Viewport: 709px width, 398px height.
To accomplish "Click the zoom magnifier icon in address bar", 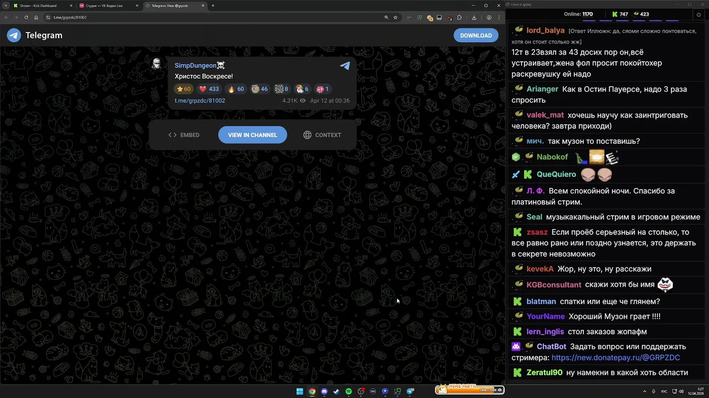I will [386, 17].
